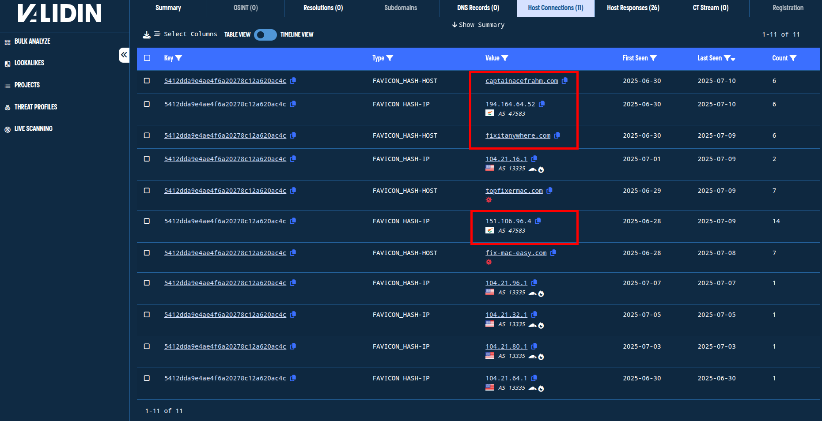Open the CT Stream (0) tab
Screen dimensions: 822x421
710,8
